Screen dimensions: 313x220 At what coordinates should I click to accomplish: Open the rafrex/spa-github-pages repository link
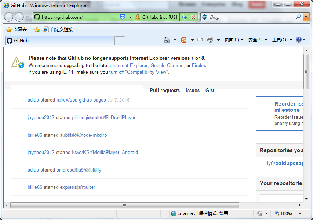click(81, 100)
